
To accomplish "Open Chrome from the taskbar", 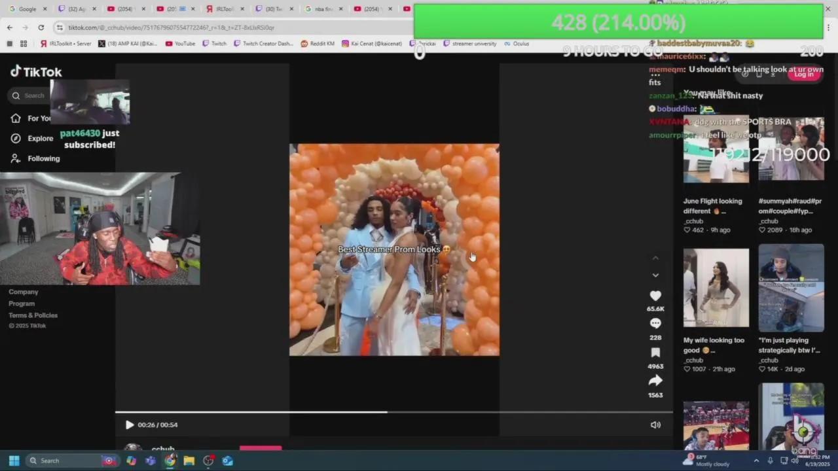I will pyautogui.click(x=170, y=461).
